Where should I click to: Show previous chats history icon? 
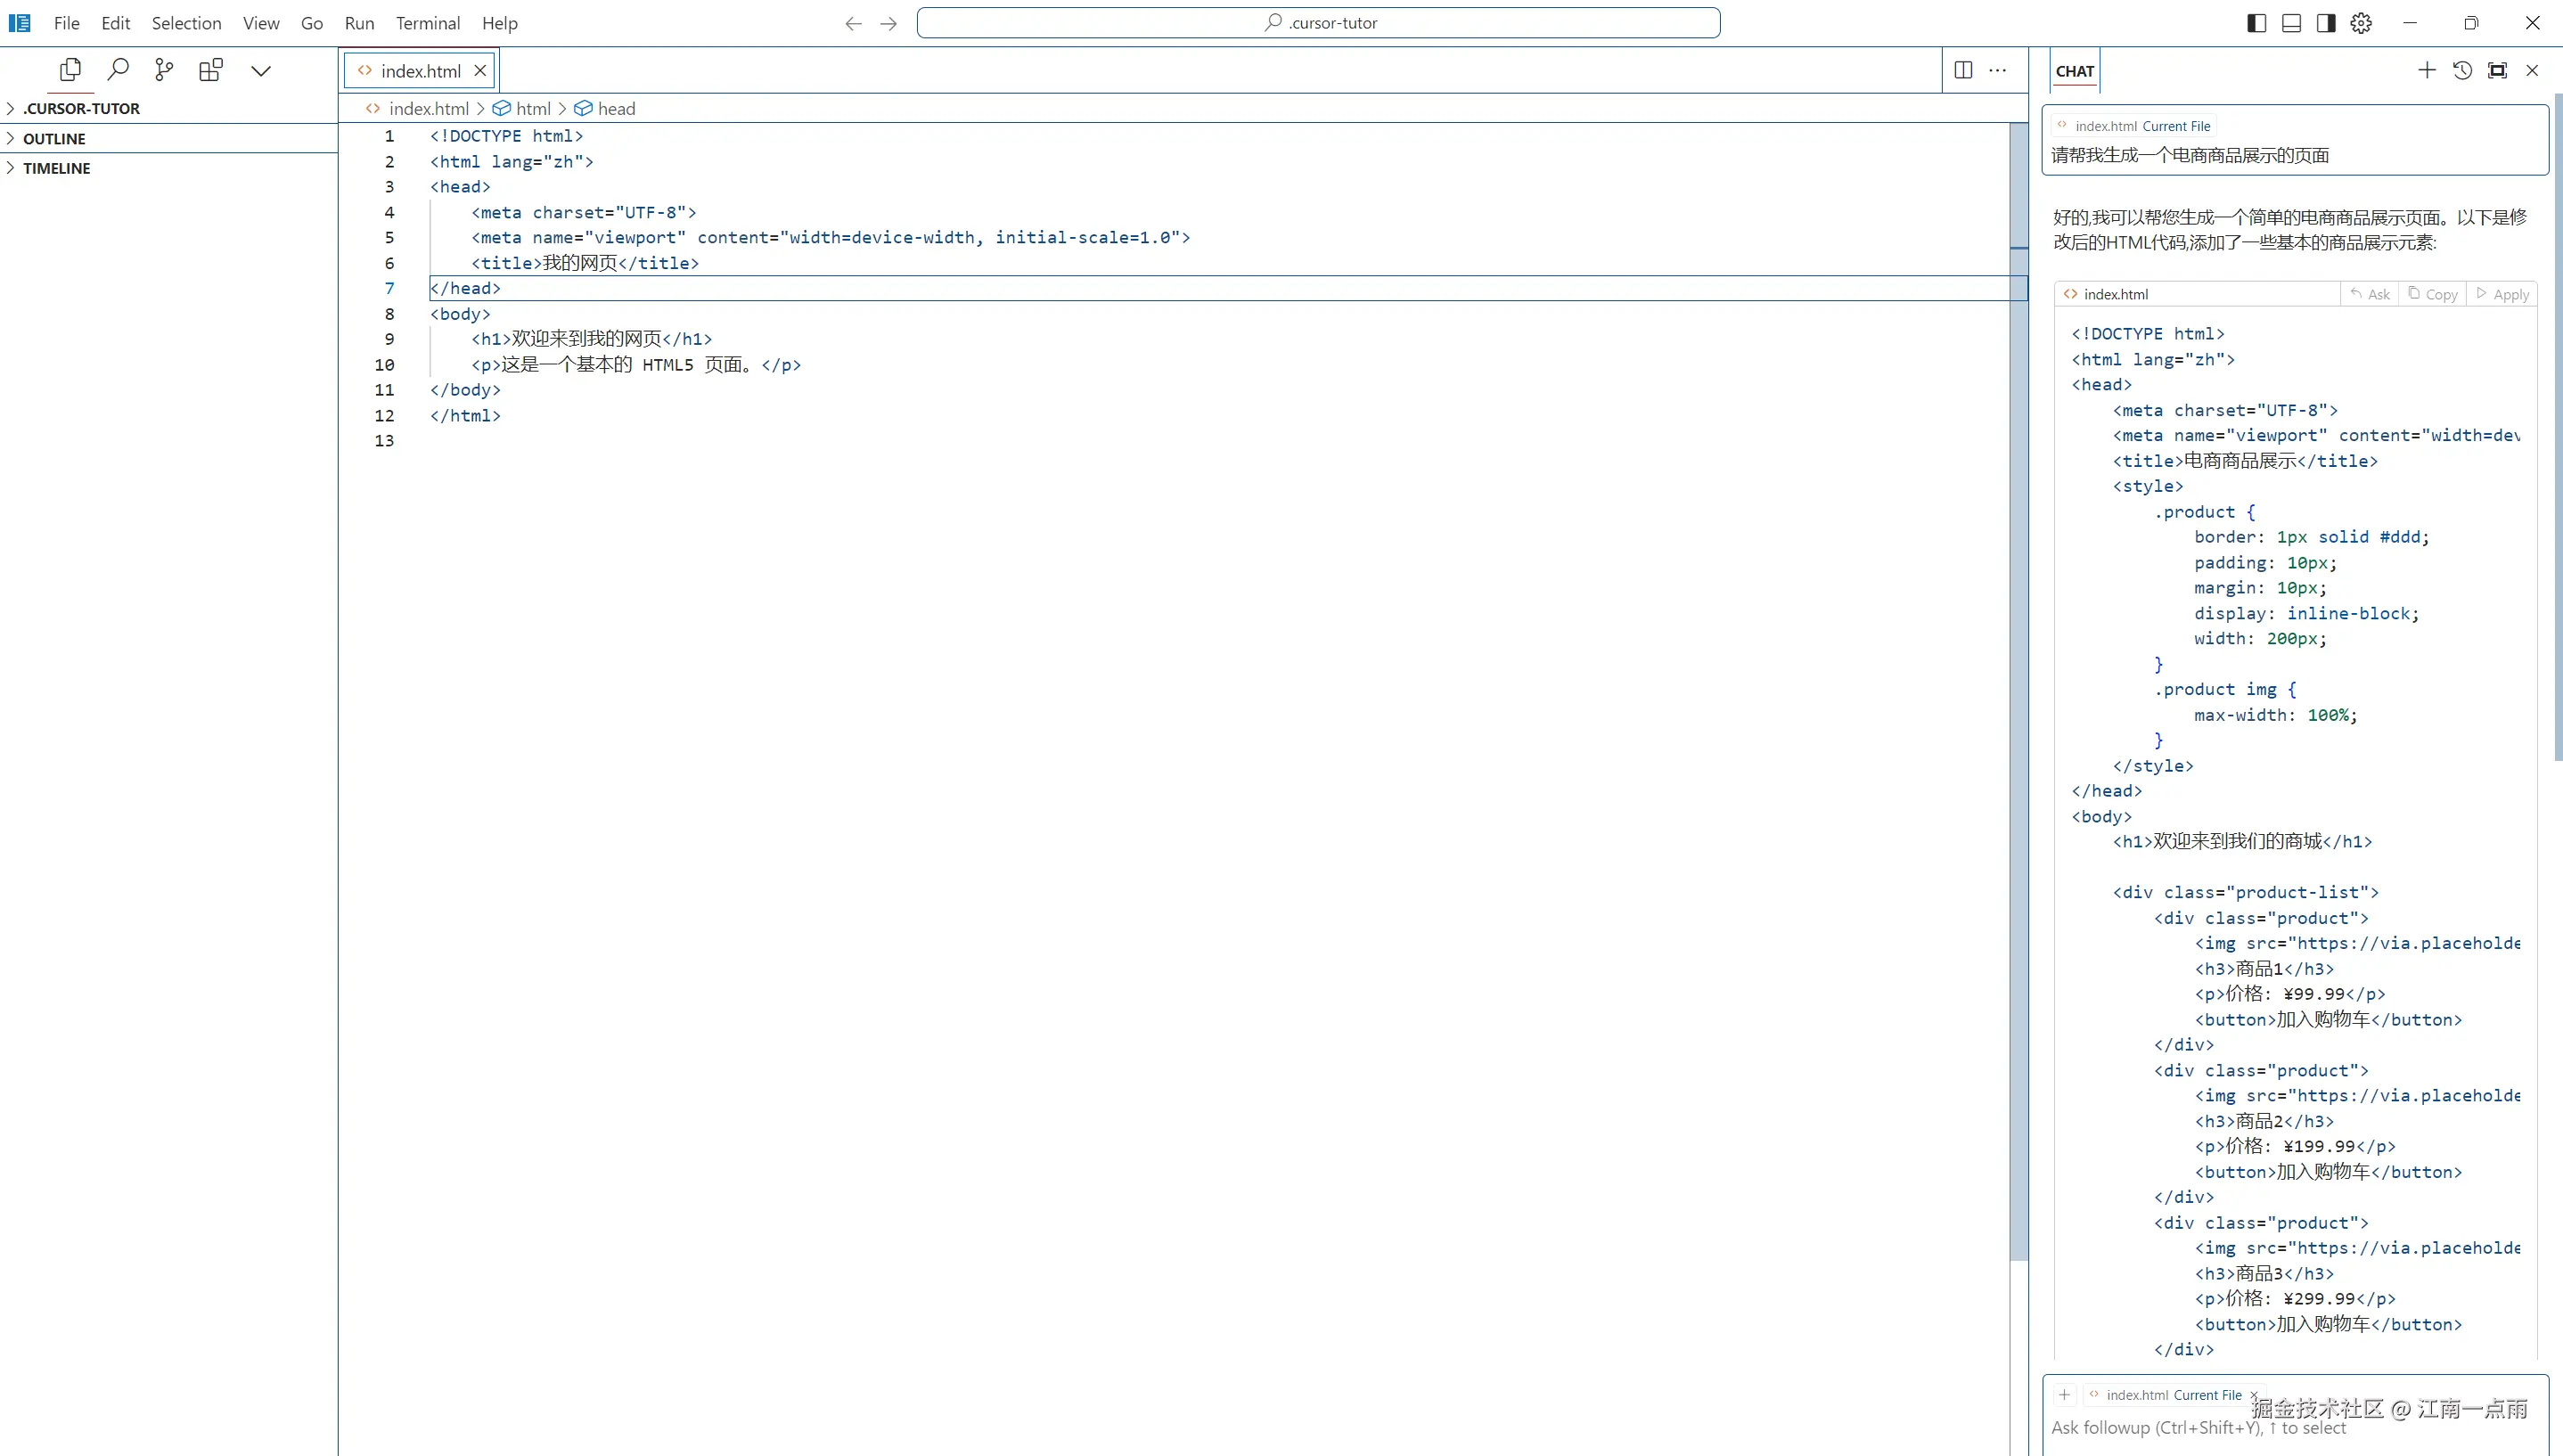pos(2462,70)
